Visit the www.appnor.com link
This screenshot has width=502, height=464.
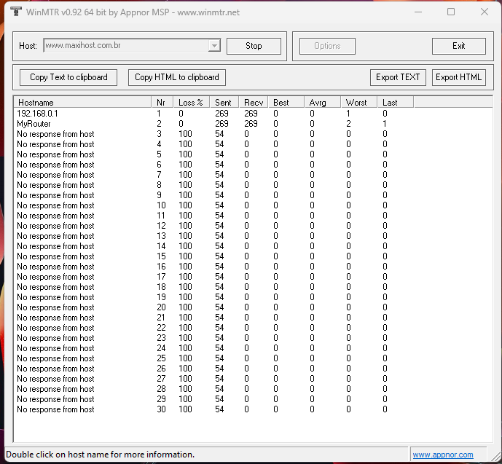(443, 455)
